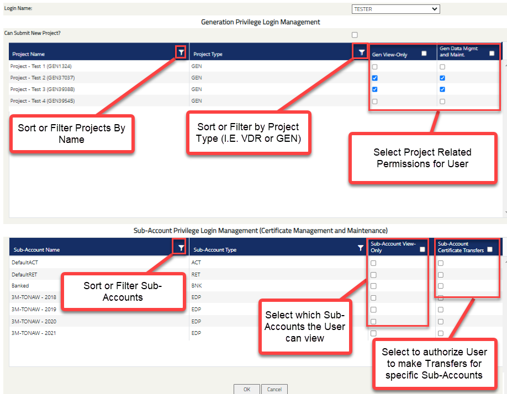Check Sub-Account Certificate Transfers header checkbox
Screen dimensions: 507x394
[x=489, y=249]
